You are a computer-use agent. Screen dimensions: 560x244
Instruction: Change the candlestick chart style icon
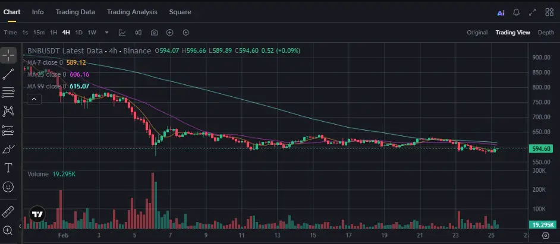[138, 33]
